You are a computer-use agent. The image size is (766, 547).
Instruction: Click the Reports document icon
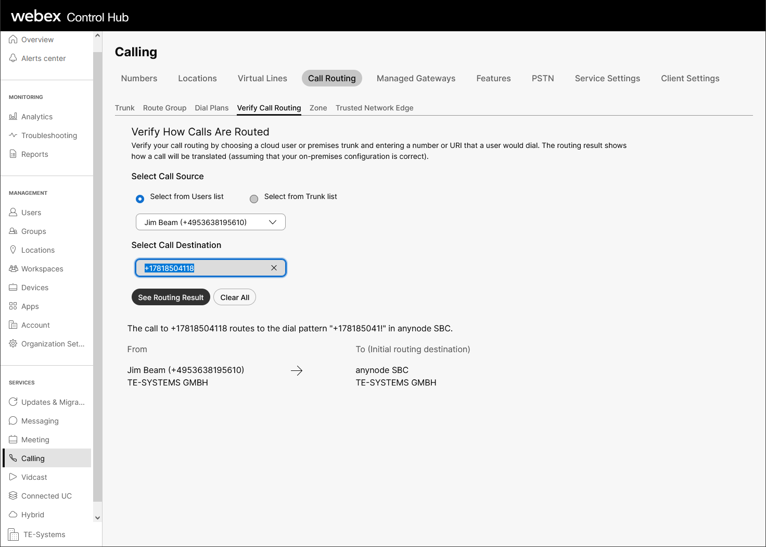point(13,154)
